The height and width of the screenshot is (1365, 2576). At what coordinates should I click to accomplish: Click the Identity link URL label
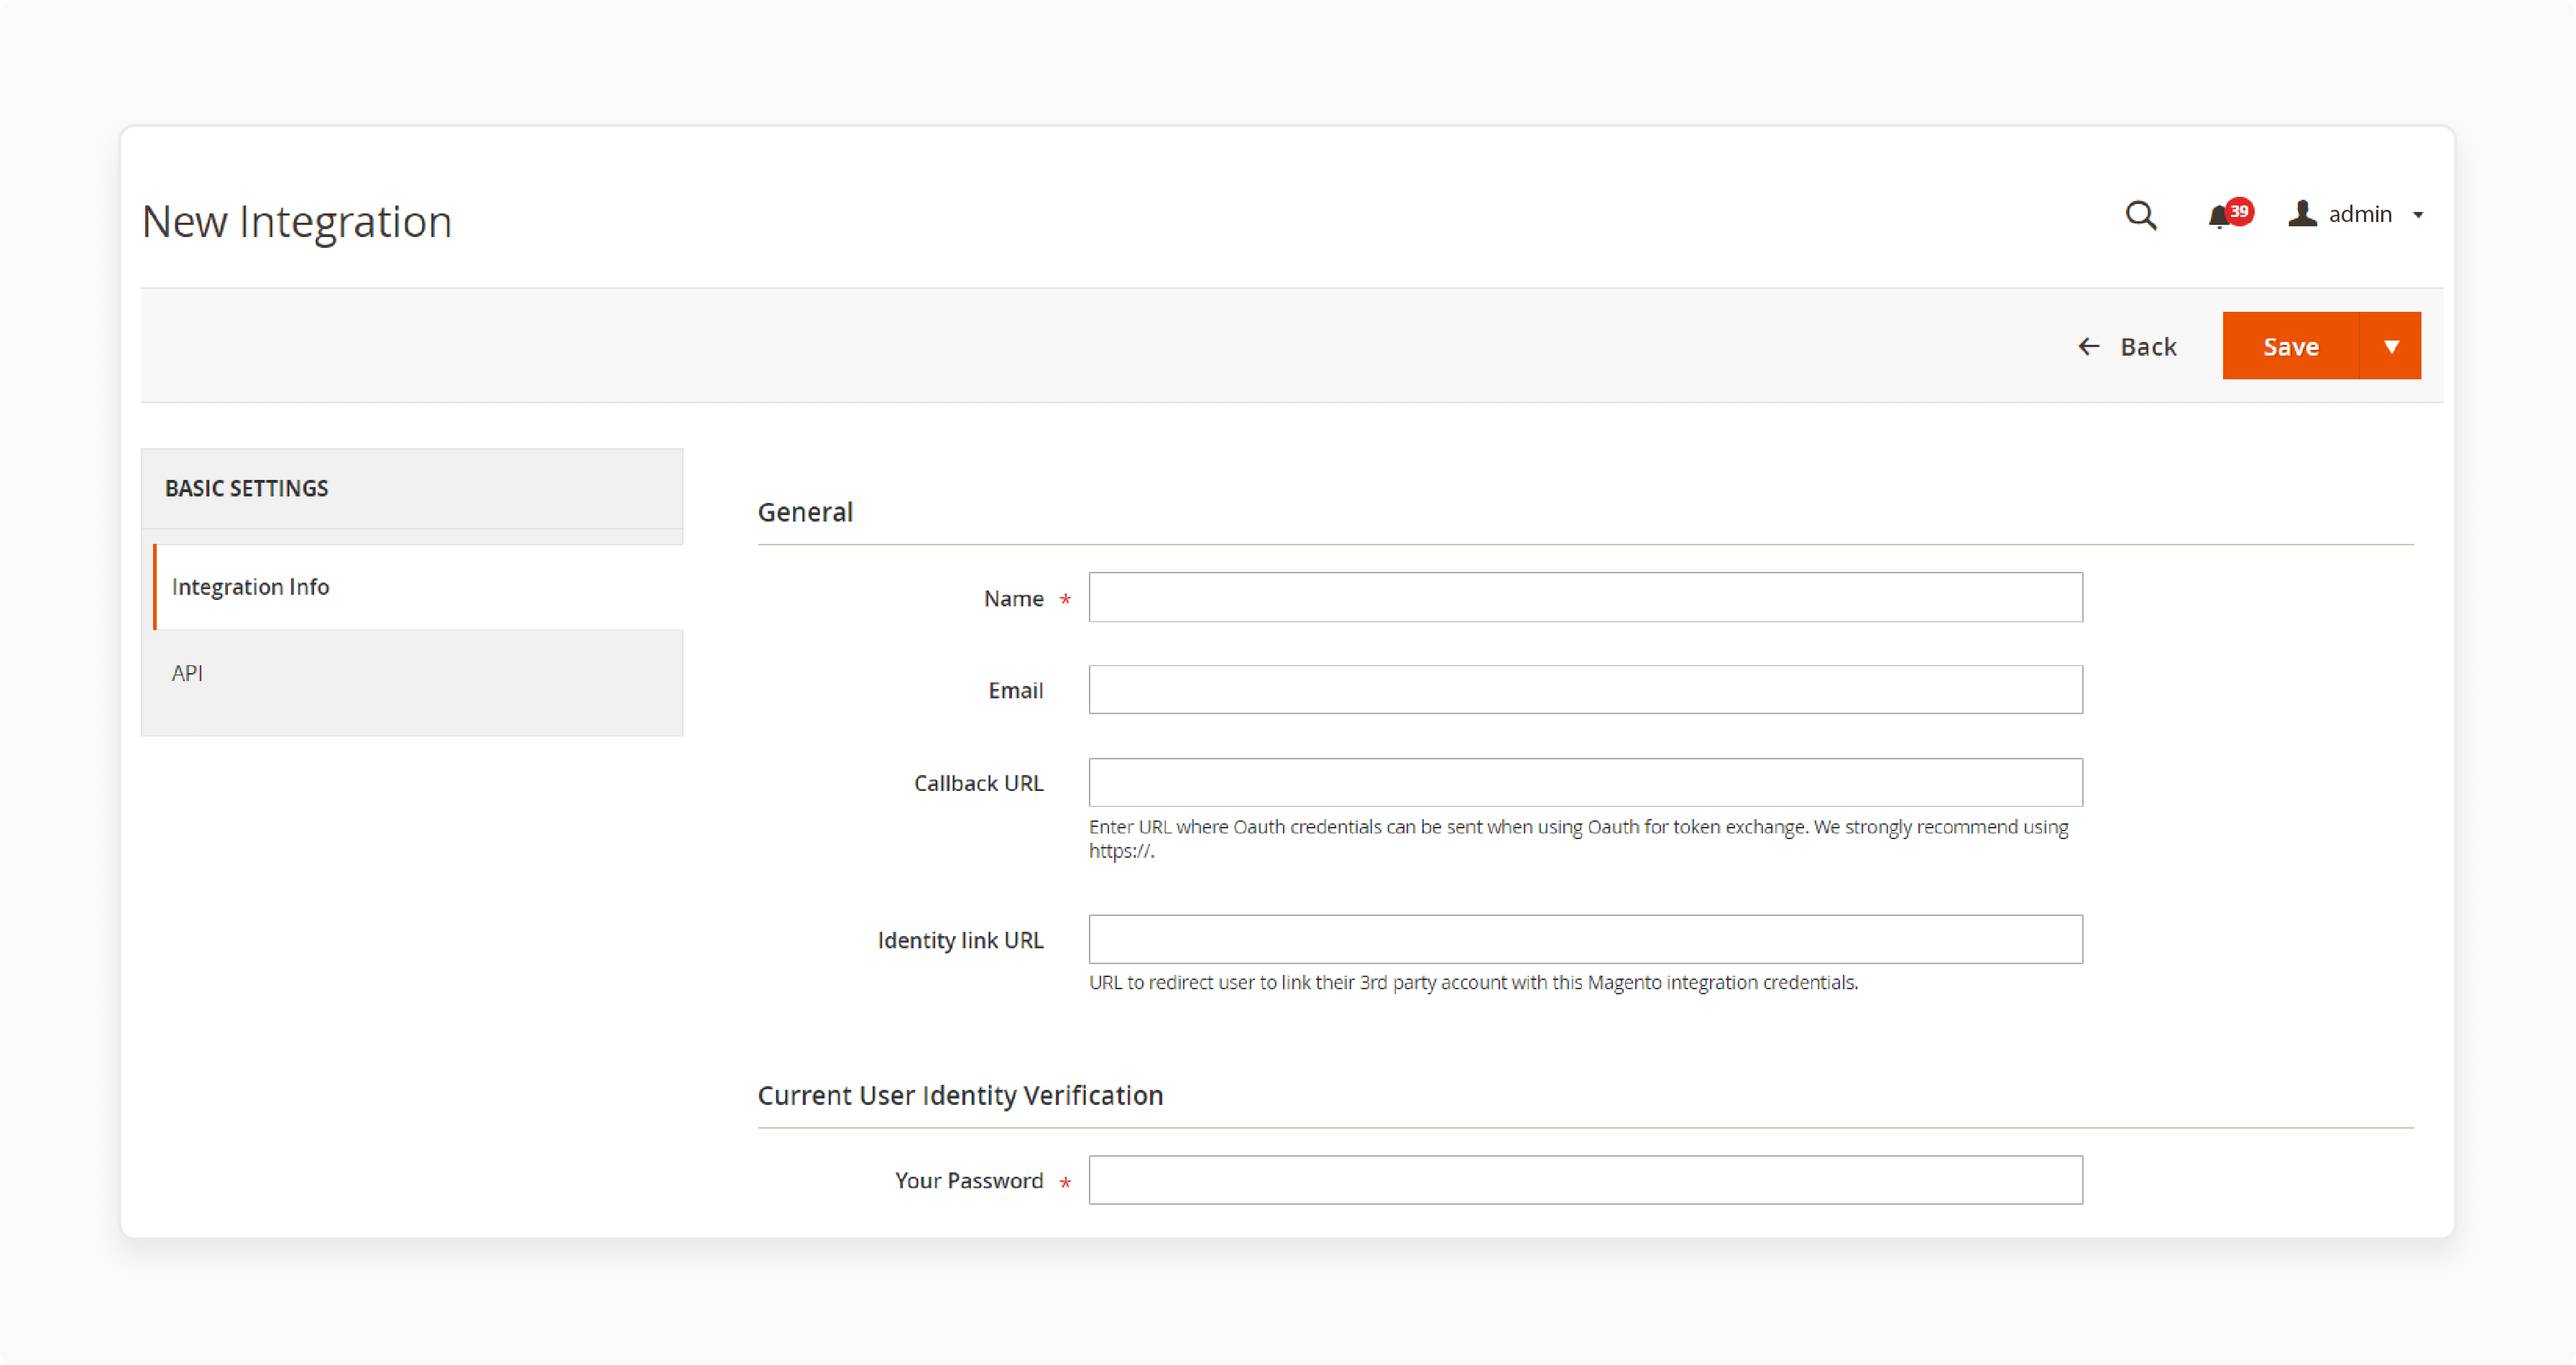960,940
